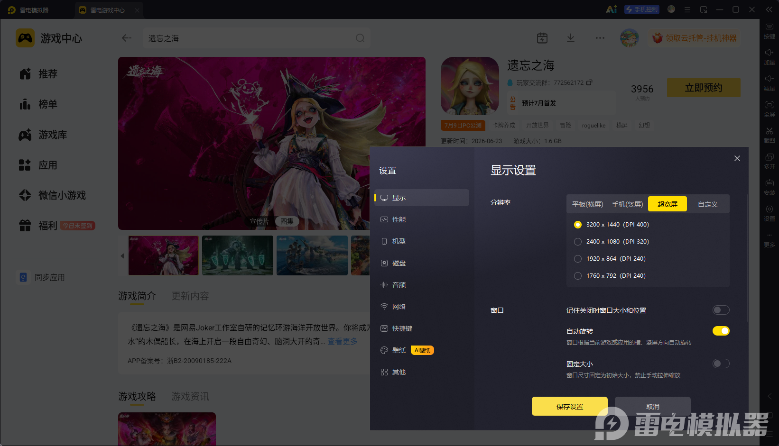The height and width of the screenshot is (446, 779).
Task: Select resolution 1920 x 864 (DPI 240)
Action: 610,259
